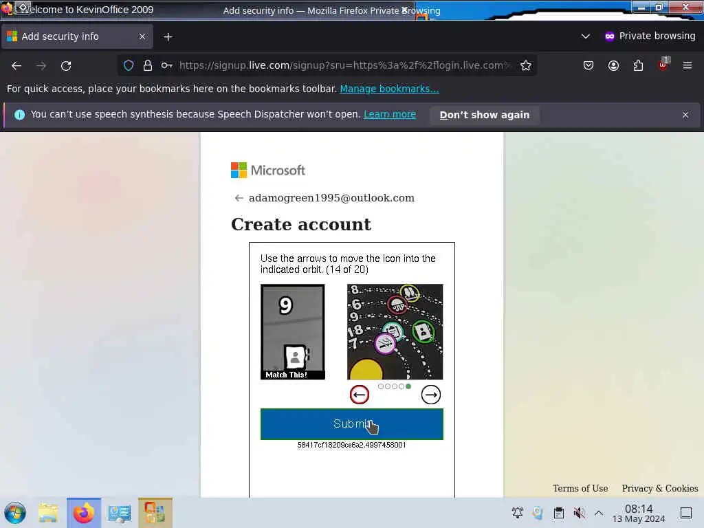This screenshot has width=704, height=528.
Task: Open Privacy & Cookies link
Action: coord(659,488)
